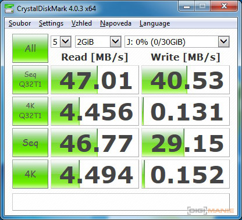Start the plain 4K test

[x=30, y=174]
